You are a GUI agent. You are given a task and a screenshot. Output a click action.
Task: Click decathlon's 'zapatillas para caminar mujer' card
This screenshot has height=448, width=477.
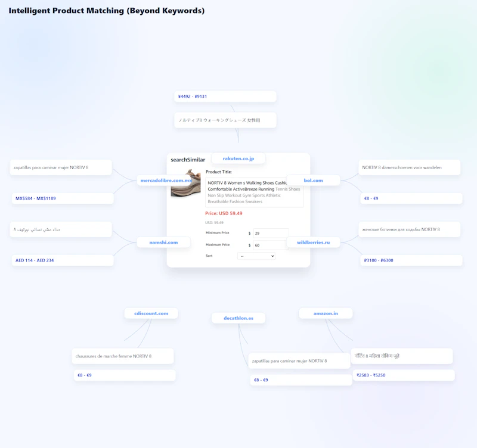click(x=299, y=361)
